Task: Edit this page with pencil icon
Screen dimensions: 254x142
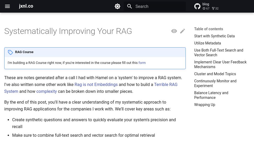Action: point(183,31)
